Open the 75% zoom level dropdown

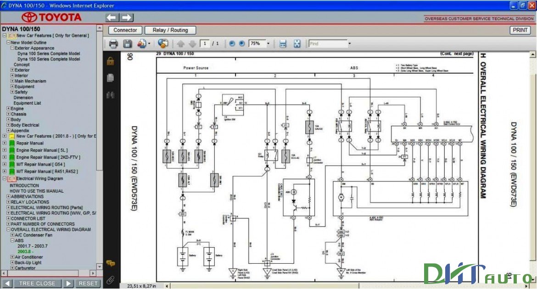pyautogui.click(x=268, y=44)
